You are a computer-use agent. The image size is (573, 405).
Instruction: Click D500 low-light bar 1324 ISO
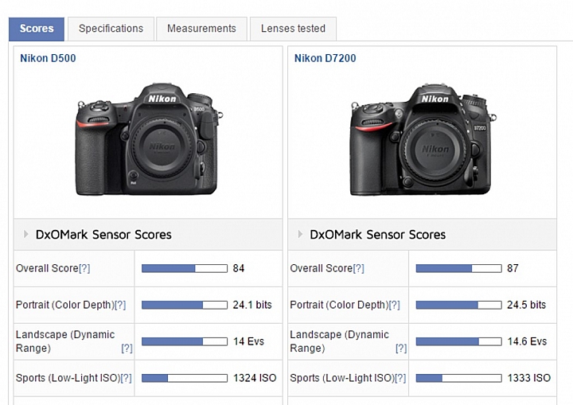tap(185, 378)
